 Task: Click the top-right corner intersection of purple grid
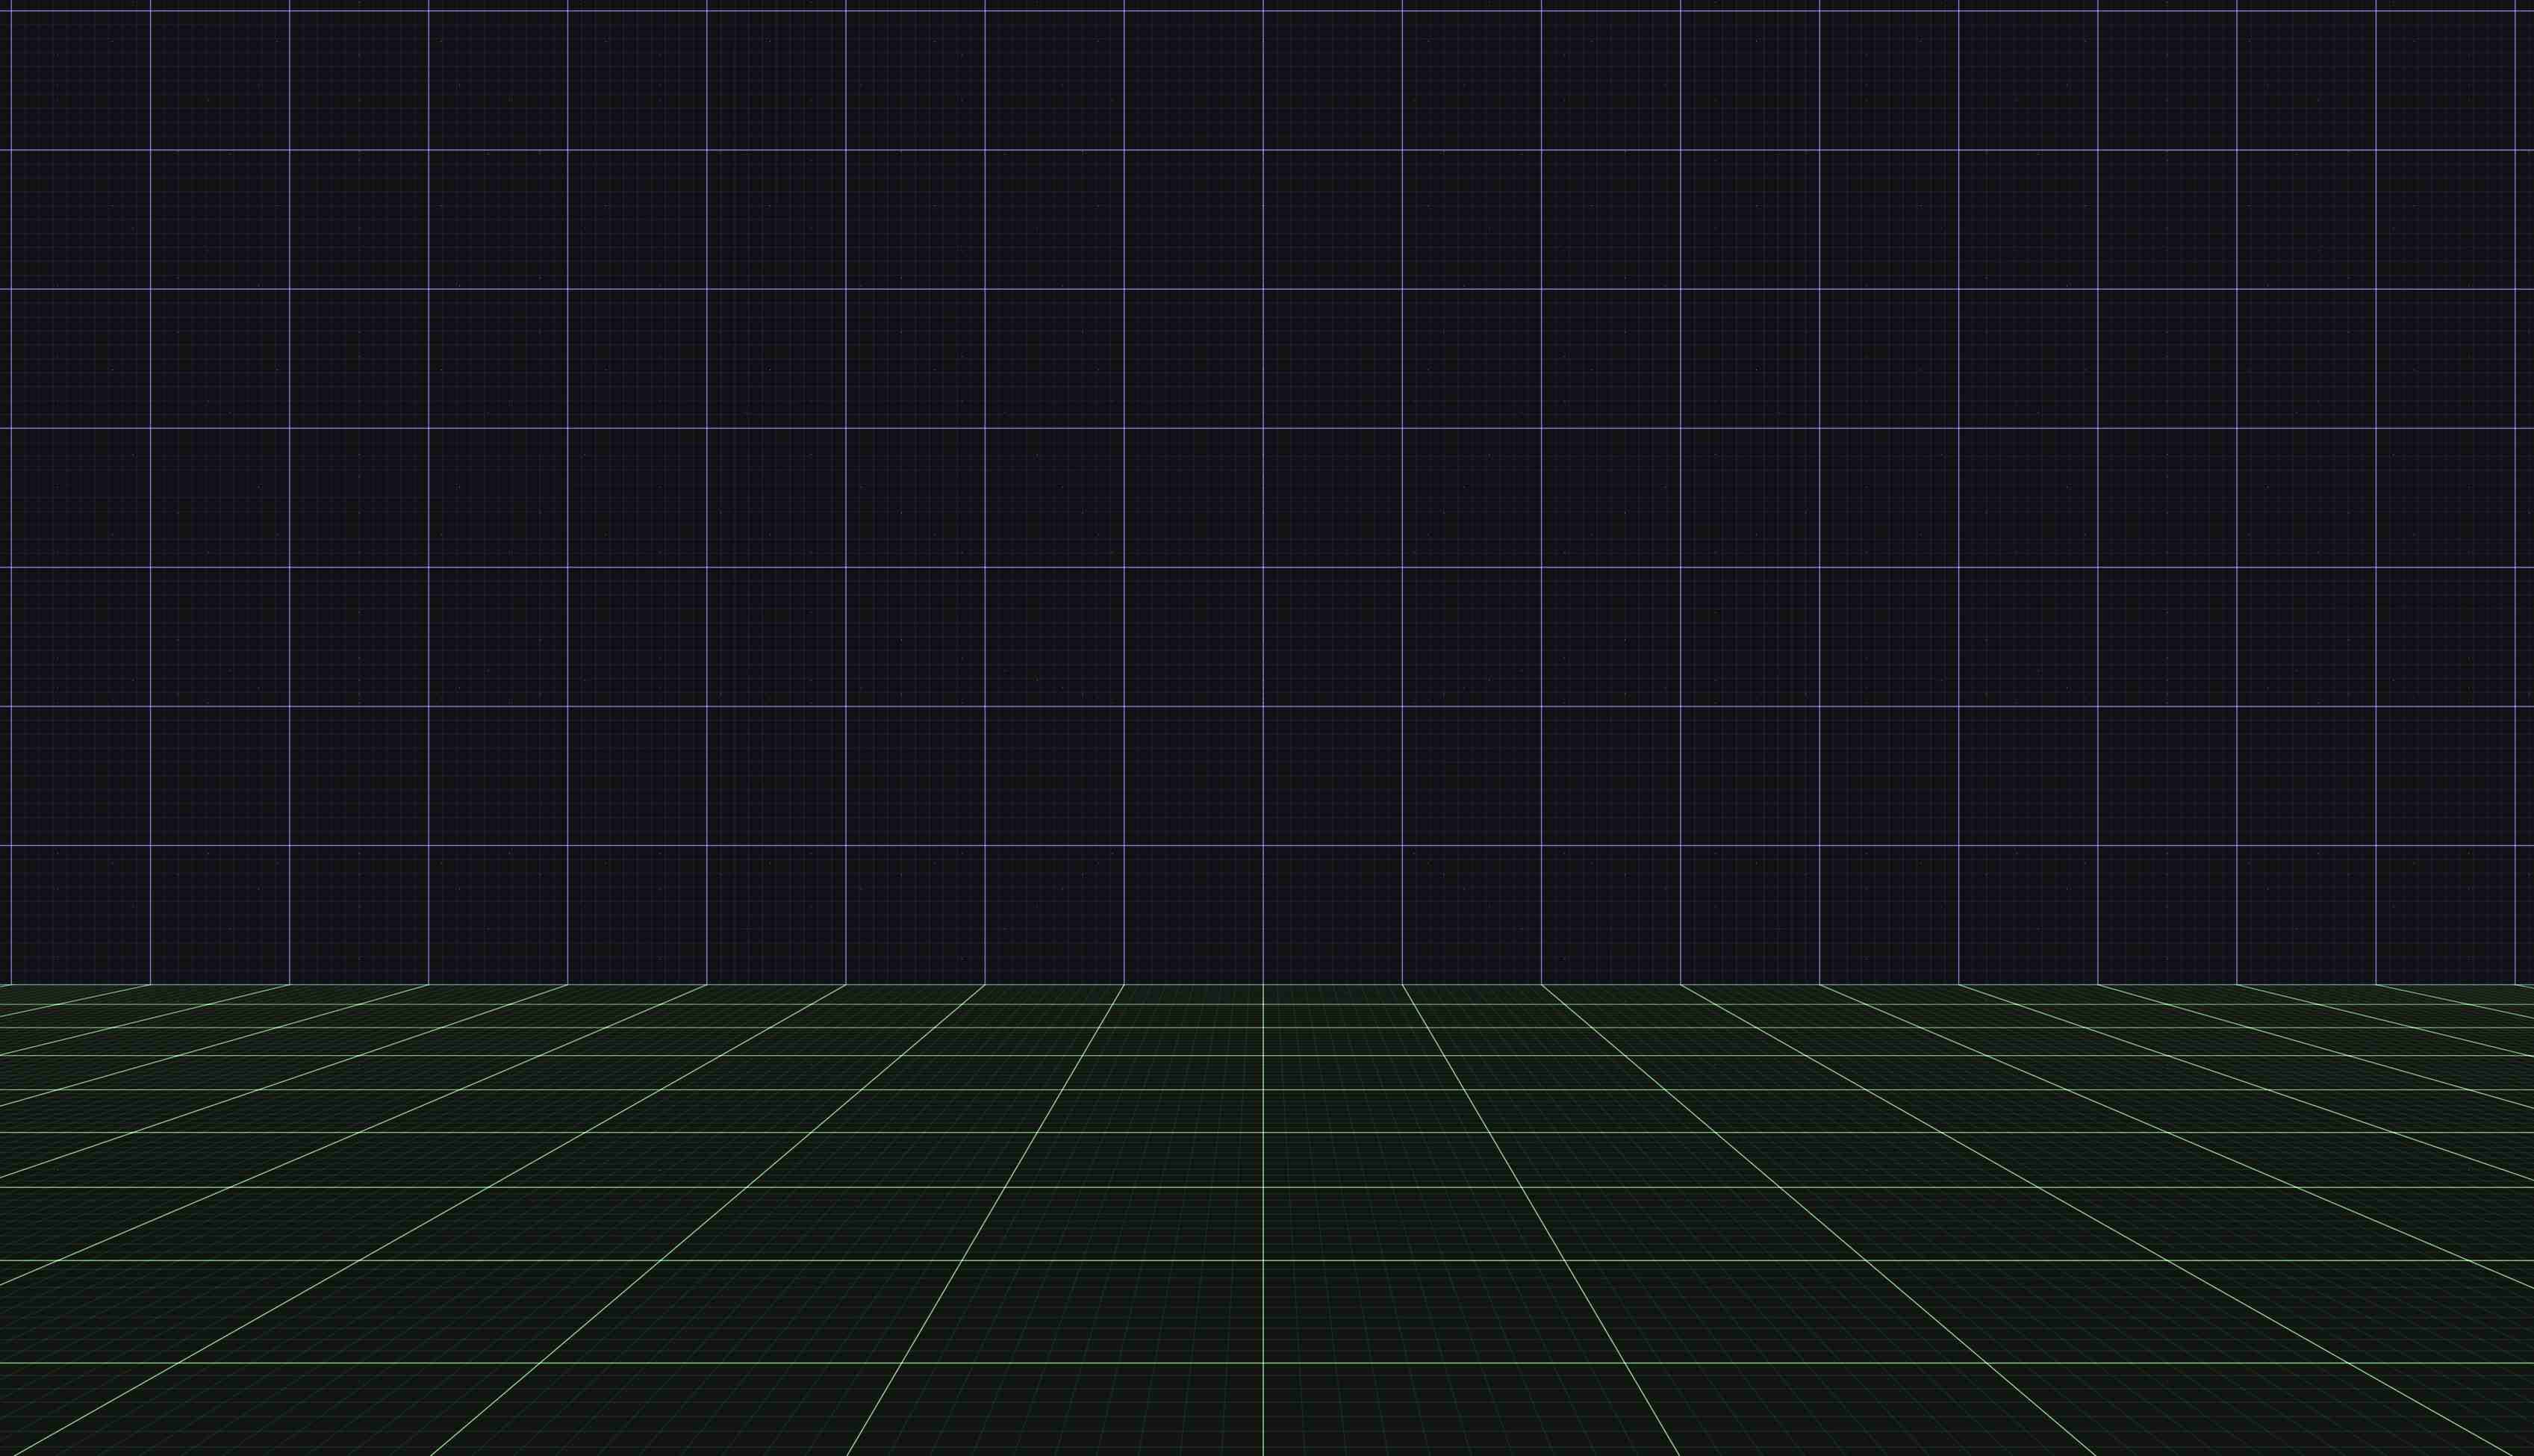point(2515,11)
